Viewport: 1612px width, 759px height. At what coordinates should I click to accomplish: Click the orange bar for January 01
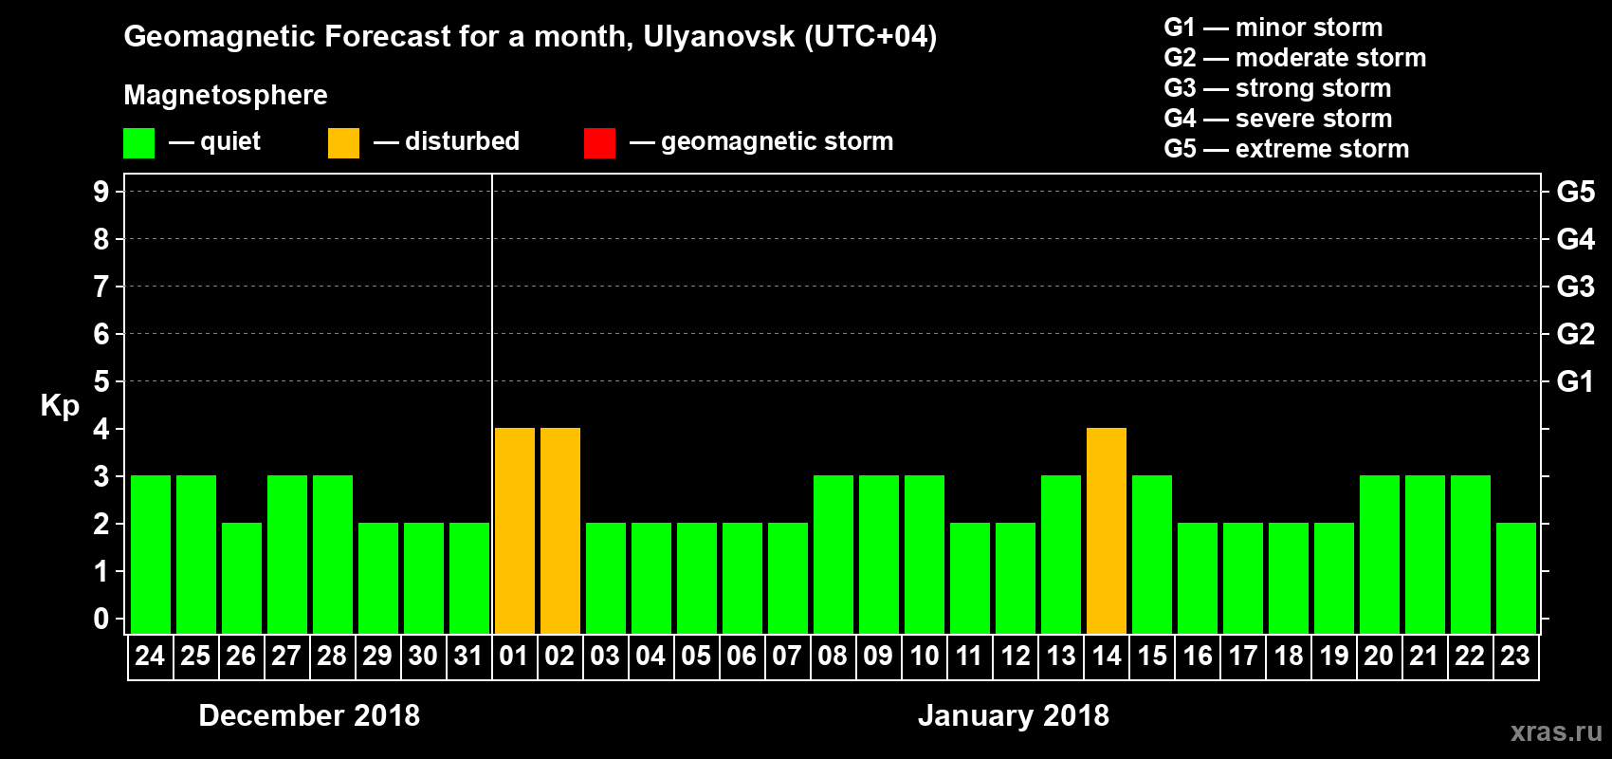[x=515, y=530]
